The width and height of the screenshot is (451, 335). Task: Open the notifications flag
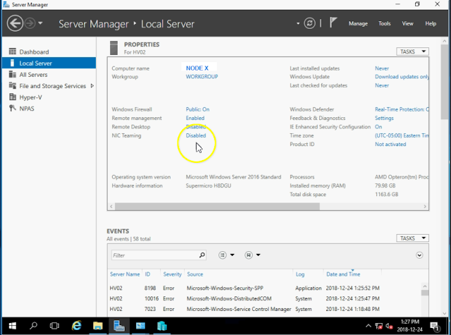pos(333,23)
